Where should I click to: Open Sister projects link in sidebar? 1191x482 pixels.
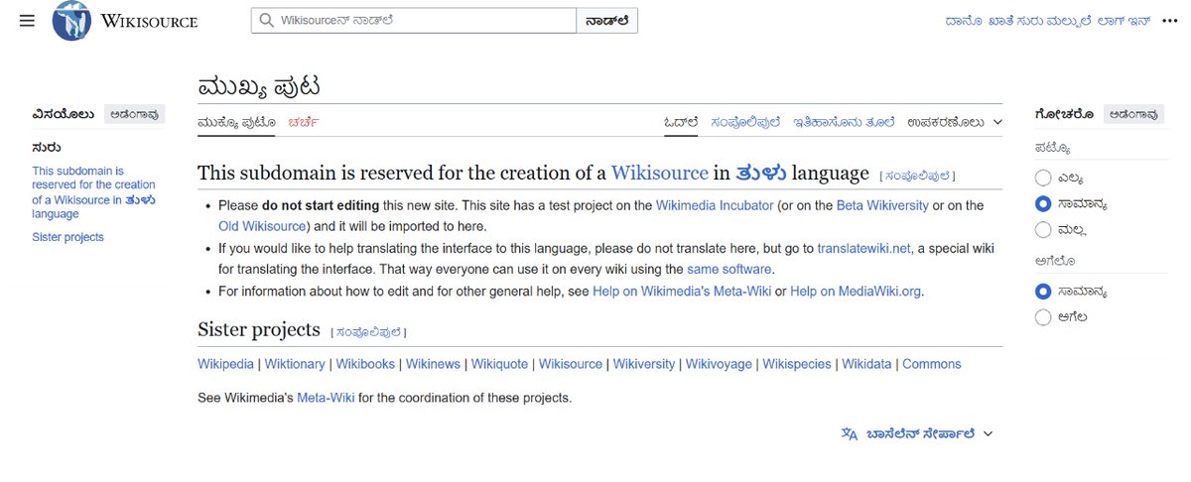(67, 237)
